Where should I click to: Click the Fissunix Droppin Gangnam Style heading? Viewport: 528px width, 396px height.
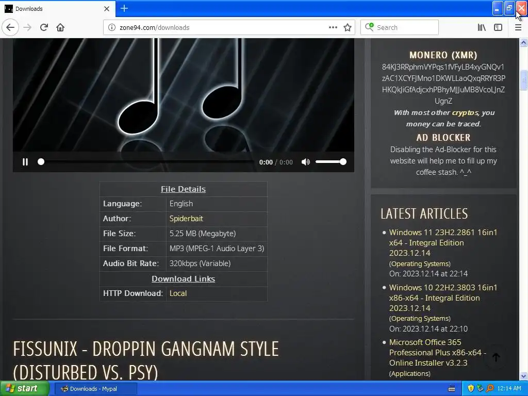146,360
